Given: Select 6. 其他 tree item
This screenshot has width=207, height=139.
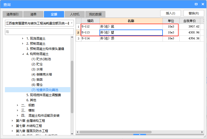Looking at the screenshot, I should 31,100.
